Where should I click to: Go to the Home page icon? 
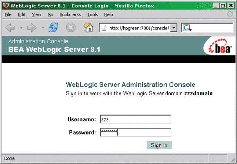(x=88, y=28)
